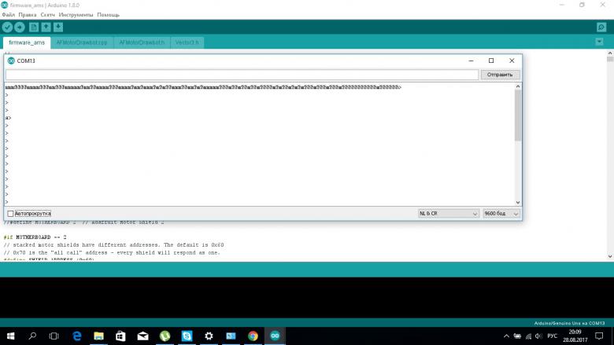The image size is (614, 345).
Task: Create a new sketch with New icon
Action: (34, 28)
